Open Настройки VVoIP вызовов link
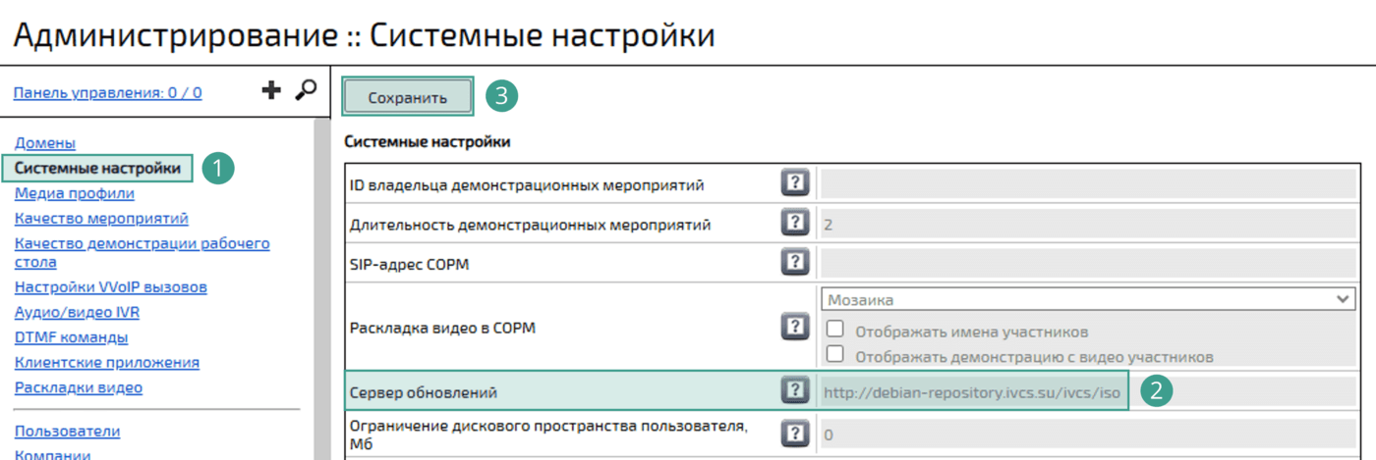This screenshot has height=460, width=1376. click(110, 287)
